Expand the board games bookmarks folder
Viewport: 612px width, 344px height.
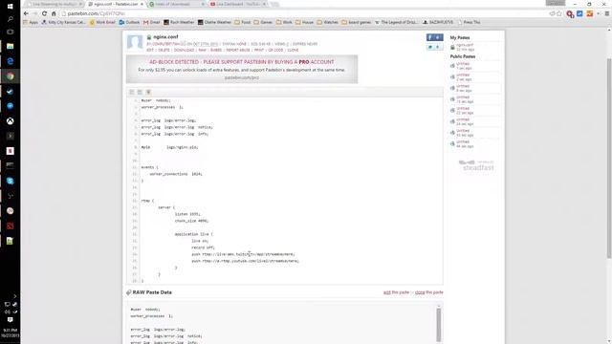[356, 22]
